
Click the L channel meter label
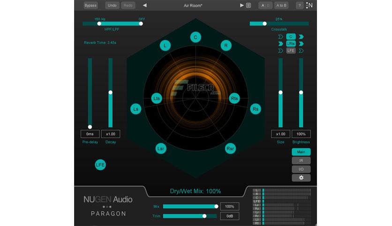[x=257, y=191]
